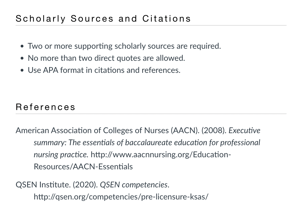
Task: Click the first bullet point marker
Action: pos(22,46)
